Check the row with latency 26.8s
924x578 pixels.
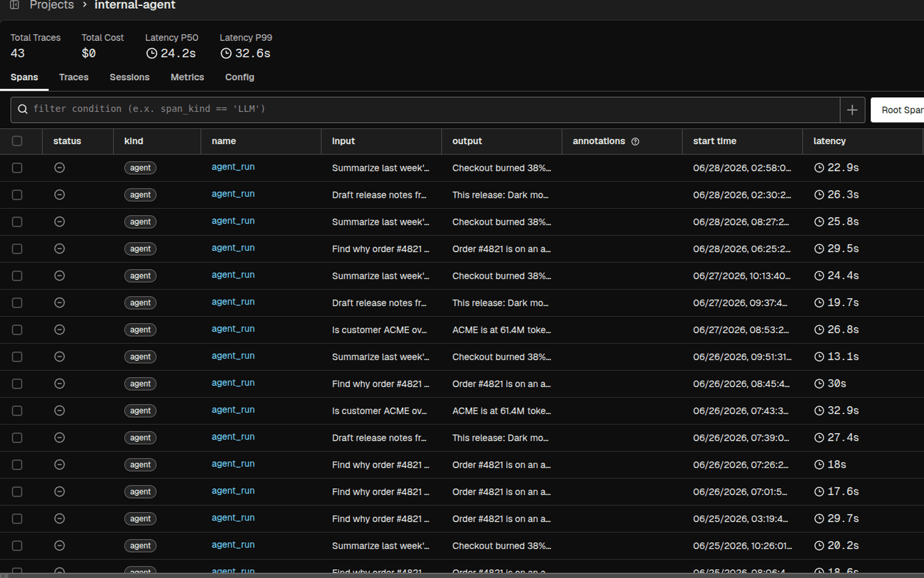click(17, 329)
